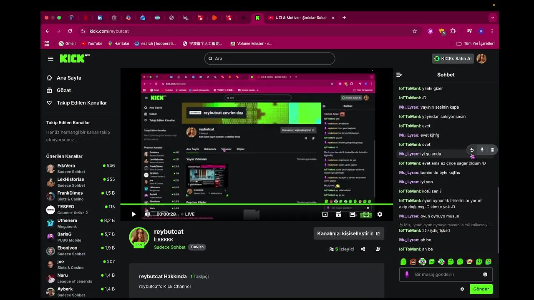Delete the 'iyi şu anda' message

click(x=492, y=150)
